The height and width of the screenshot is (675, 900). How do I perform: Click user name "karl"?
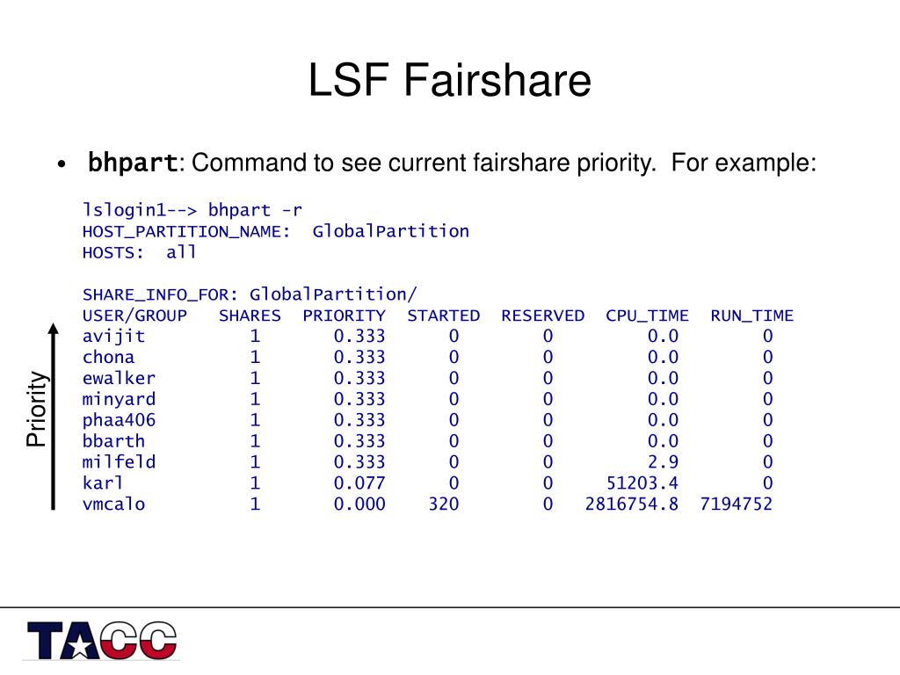[103, 483]
